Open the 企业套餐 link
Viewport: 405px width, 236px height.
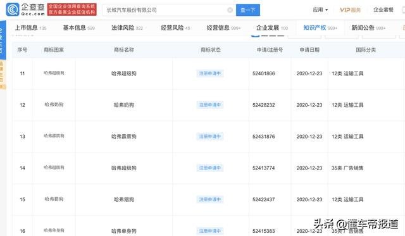tap(383, 10)
